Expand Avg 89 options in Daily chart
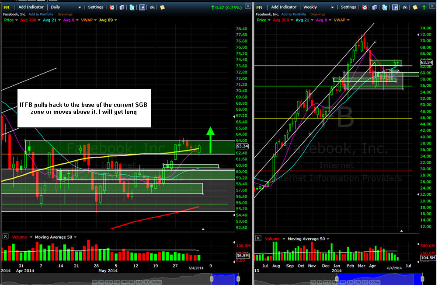The height and width of the screenshot is (285, 438). (116, 20)
